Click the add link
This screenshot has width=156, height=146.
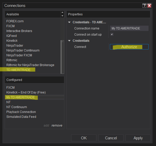[x=46, y=126]
